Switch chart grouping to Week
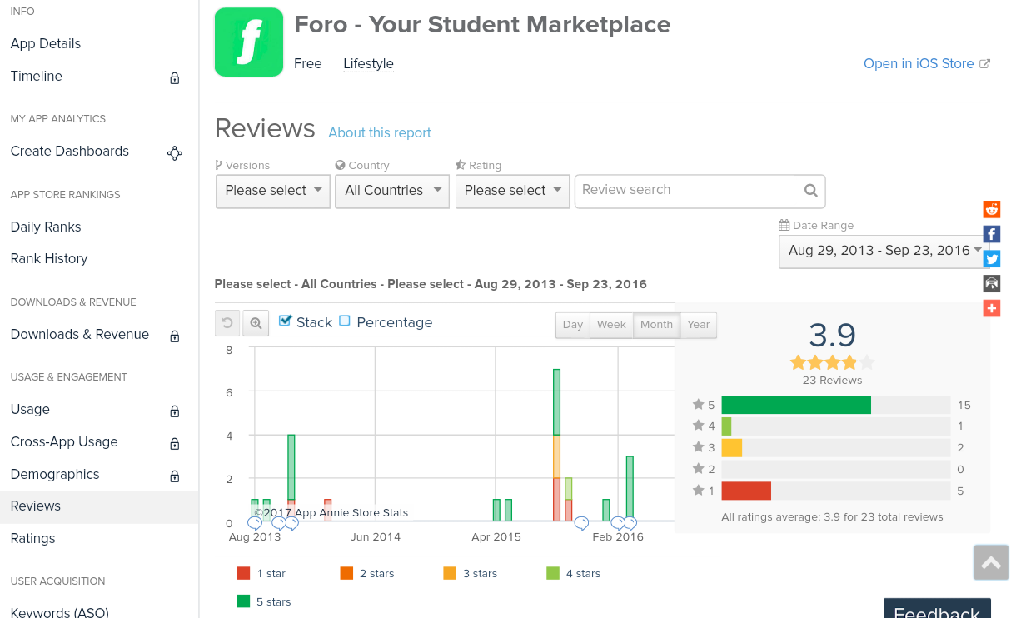1011x618 pixels. pyautogui.click(x=611, y=325)
